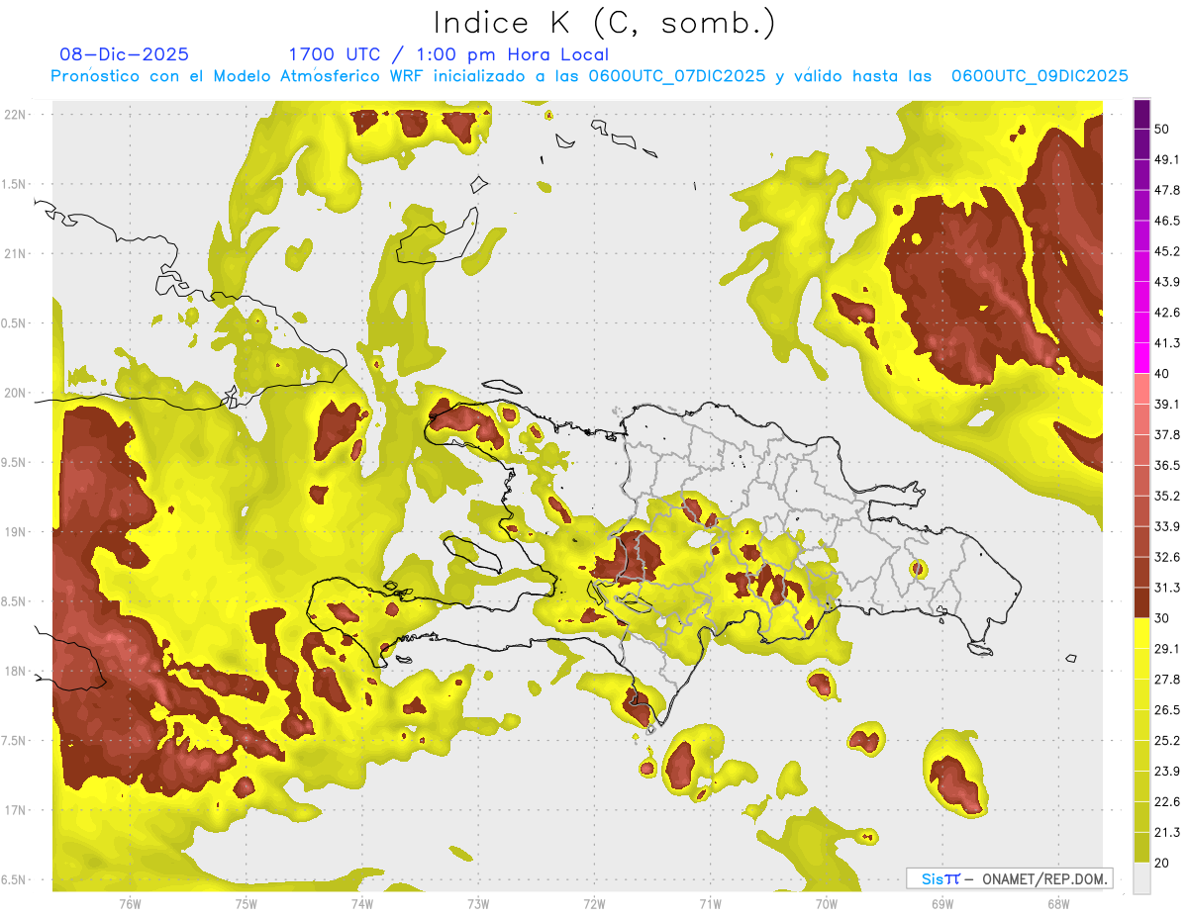Click the salmon colorbar swatch between 39.1 and 40
The height and width of the screenshot is (917, 1188).
1141,388
